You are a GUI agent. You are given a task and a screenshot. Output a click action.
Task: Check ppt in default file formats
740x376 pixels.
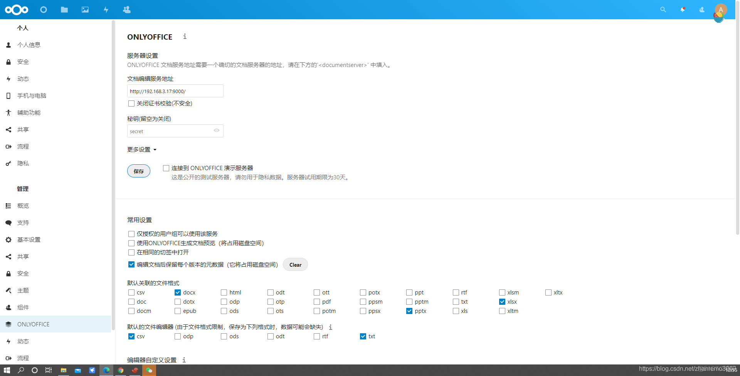(x=409, y=292)
